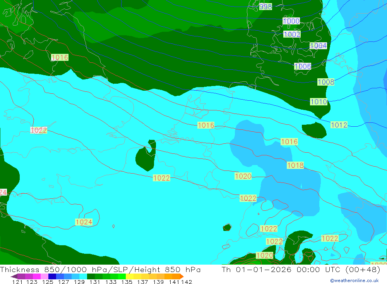
Task: Select the 1000 pressure contour label
Action: tap(291, 21)
